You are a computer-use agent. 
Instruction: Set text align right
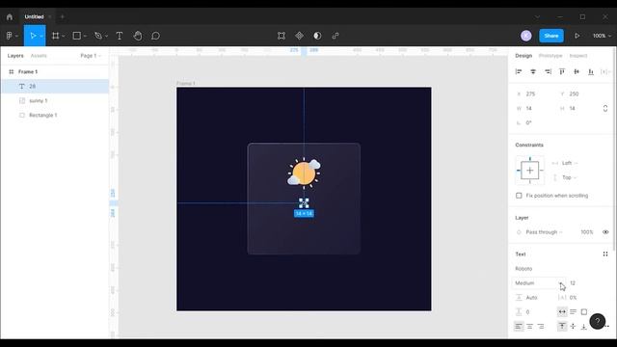pyautogui.click(x=541, y=326)
